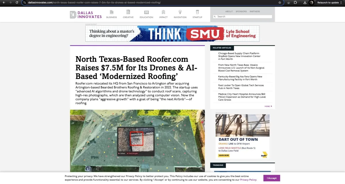Open the Chrome profile avatar
This screenshot has height=184, width=345.
[311, 3]
